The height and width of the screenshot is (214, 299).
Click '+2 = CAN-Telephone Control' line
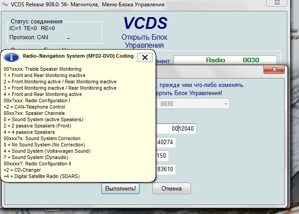click(x=34, y=107)
